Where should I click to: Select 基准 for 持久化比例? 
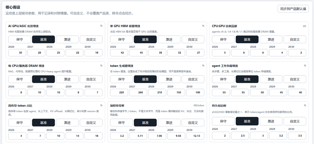point(247,121)
